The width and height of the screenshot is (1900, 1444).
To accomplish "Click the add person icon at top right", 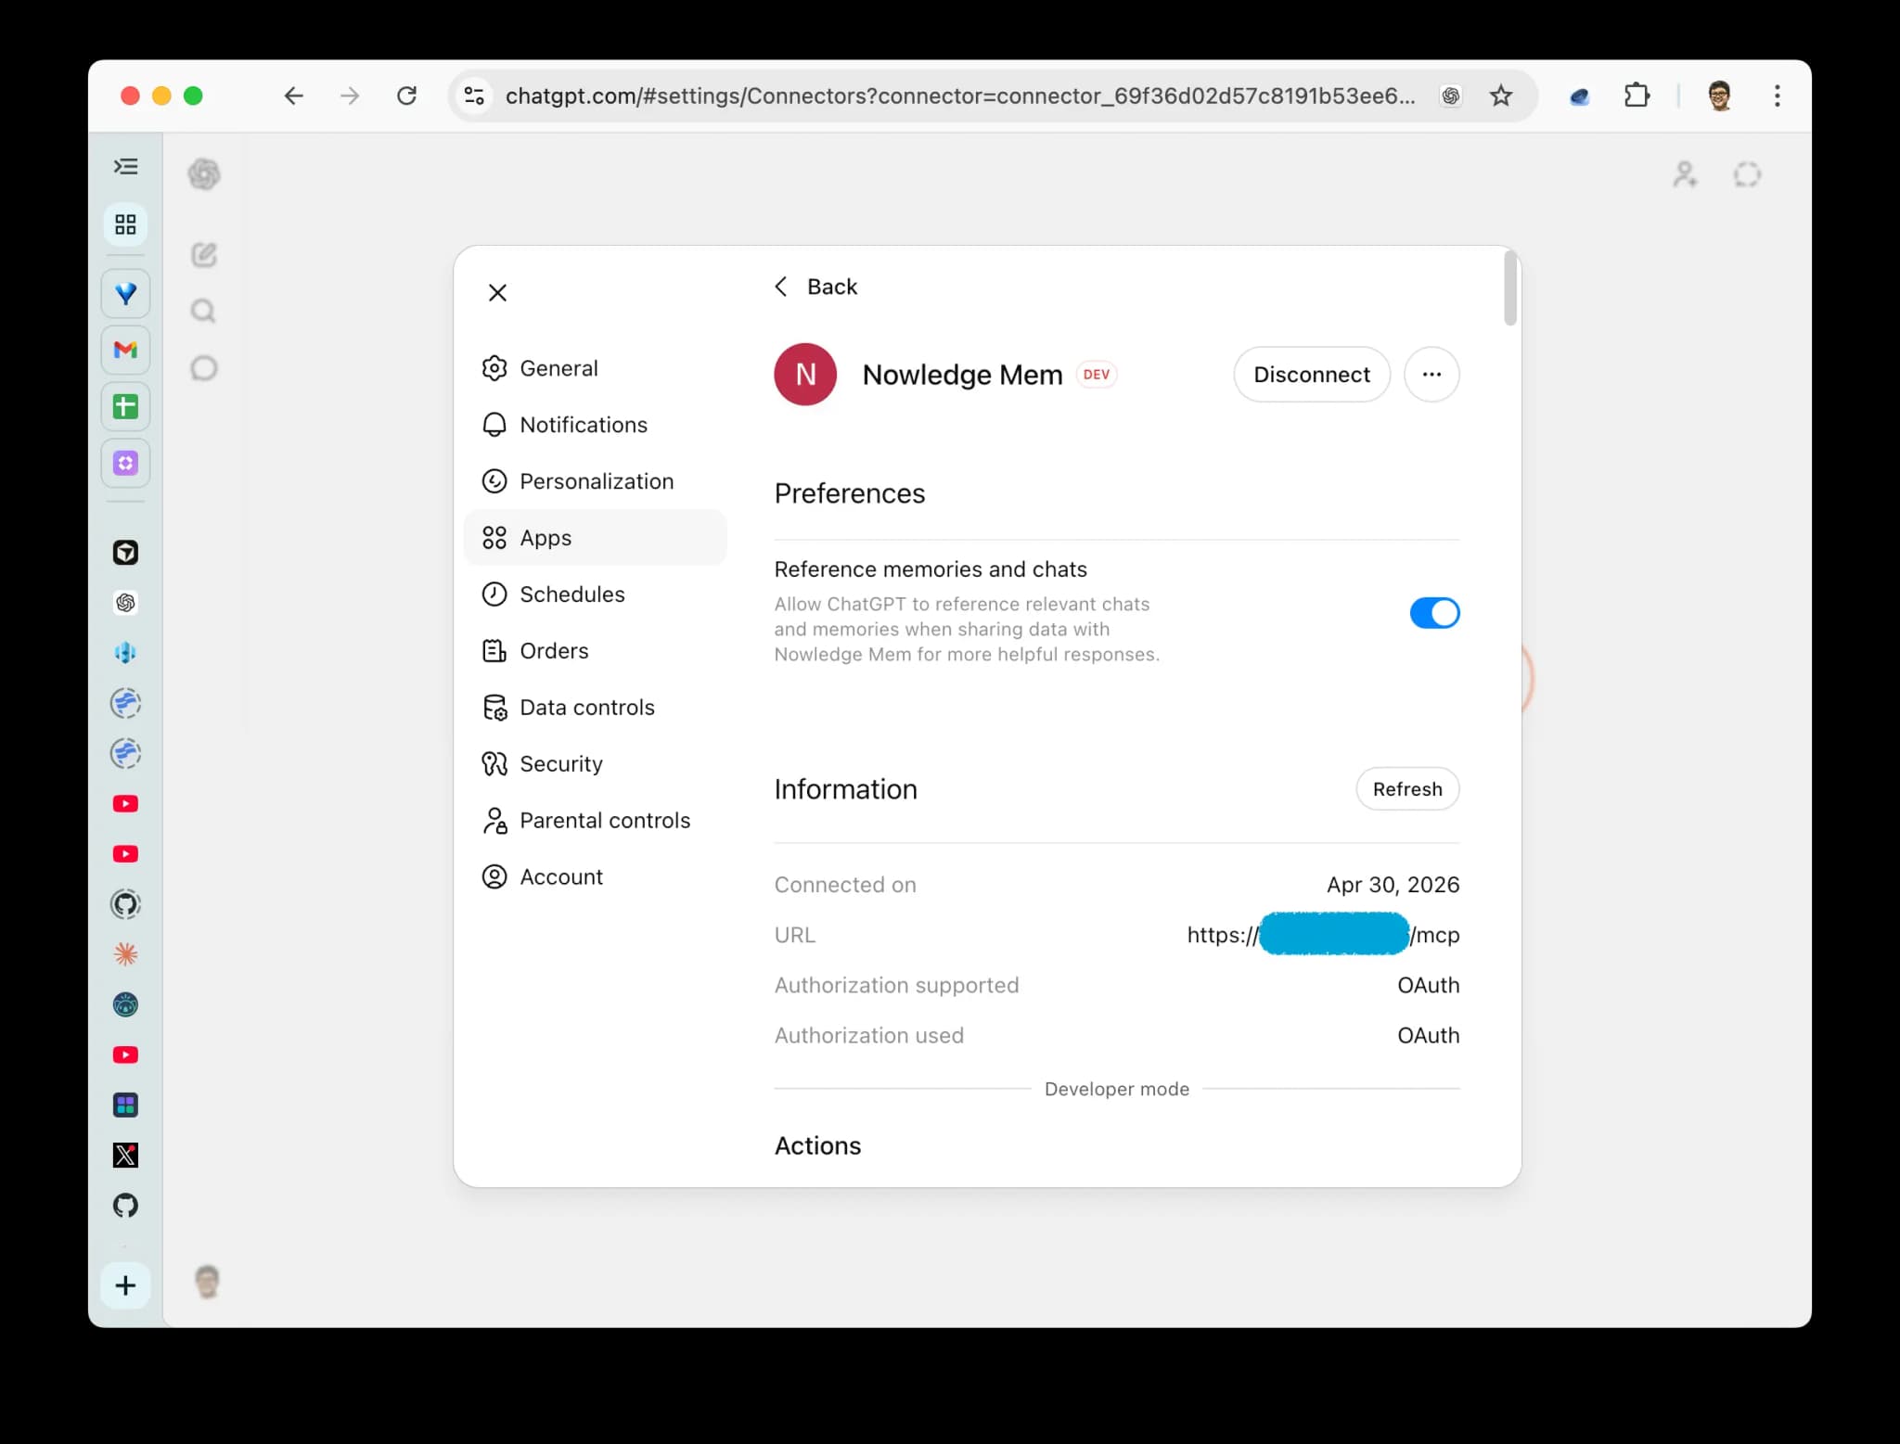I will coord(1685,174).
